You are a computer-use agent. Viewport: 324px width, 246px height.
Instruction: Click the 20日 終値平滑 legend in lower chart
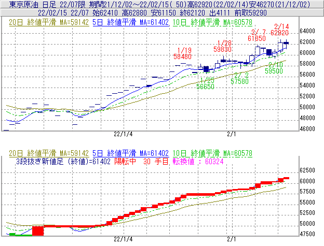[x=49, y=153]
